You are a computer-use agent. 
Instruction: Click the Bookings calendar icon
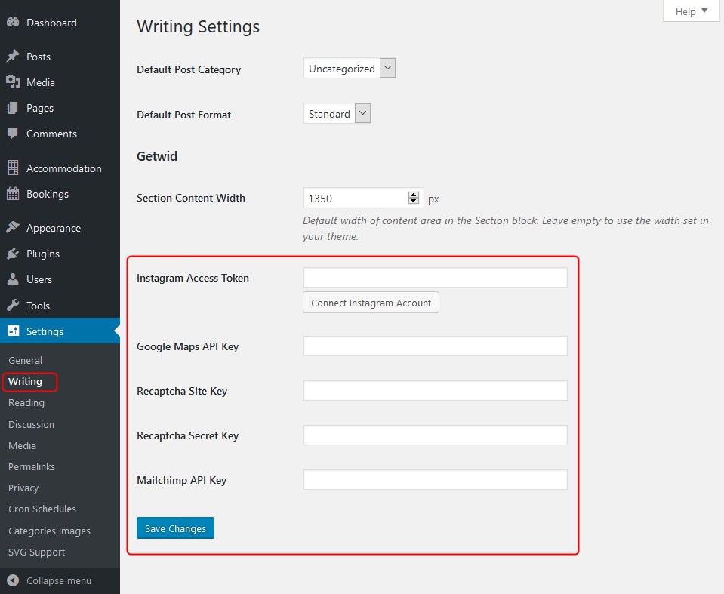13,194
